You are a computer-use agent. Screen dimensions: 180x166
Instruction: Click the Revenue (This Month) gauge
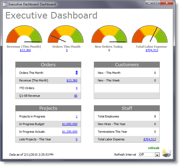tap(24, 35)
